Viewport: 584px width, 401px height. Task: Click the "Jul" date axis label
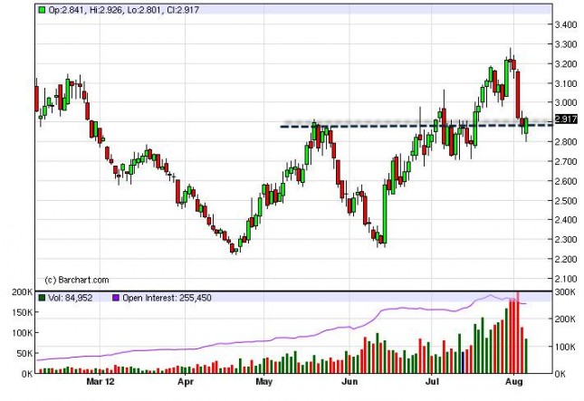[x=432, y=382]
